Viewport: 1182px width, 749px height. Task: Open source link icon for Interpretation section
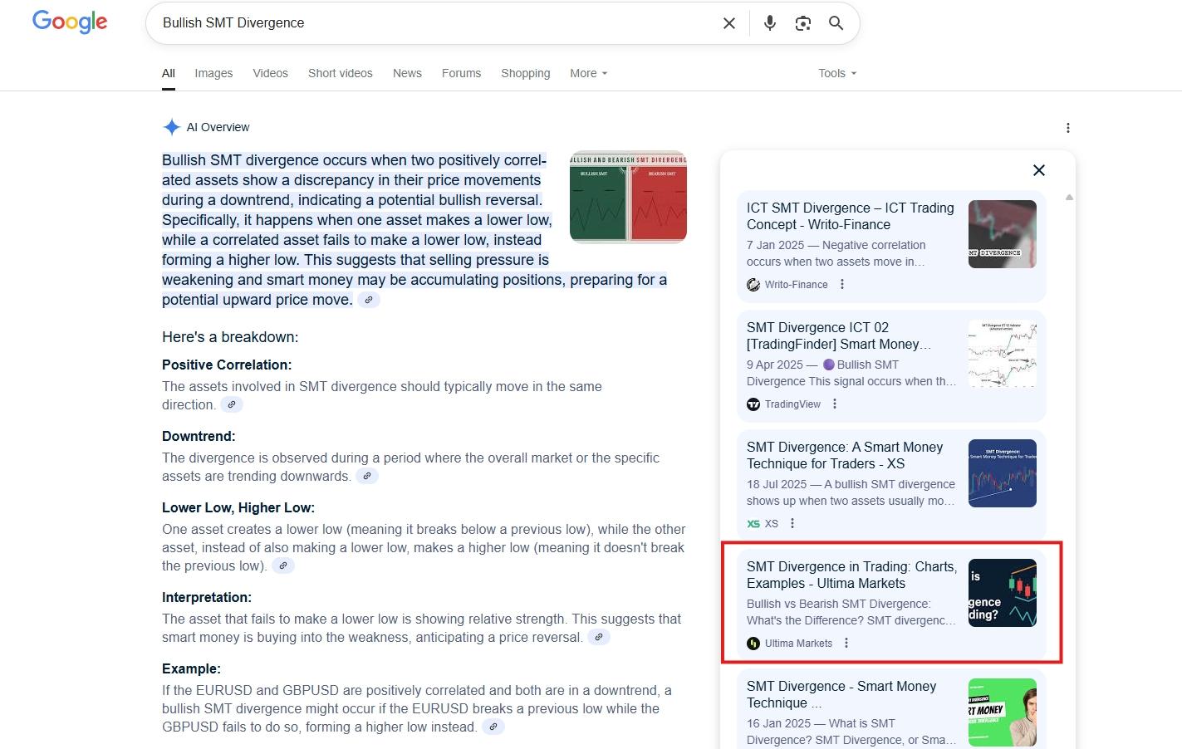point(599,637)
